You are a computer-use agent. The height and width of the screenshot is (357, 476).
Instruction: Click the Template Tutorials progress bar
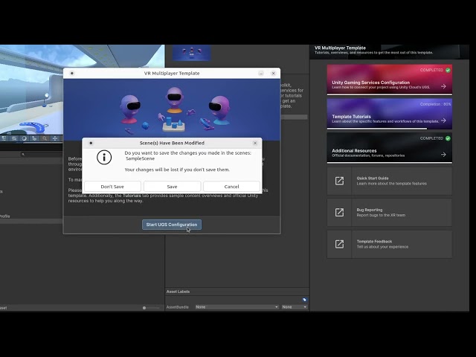[390, 129]
